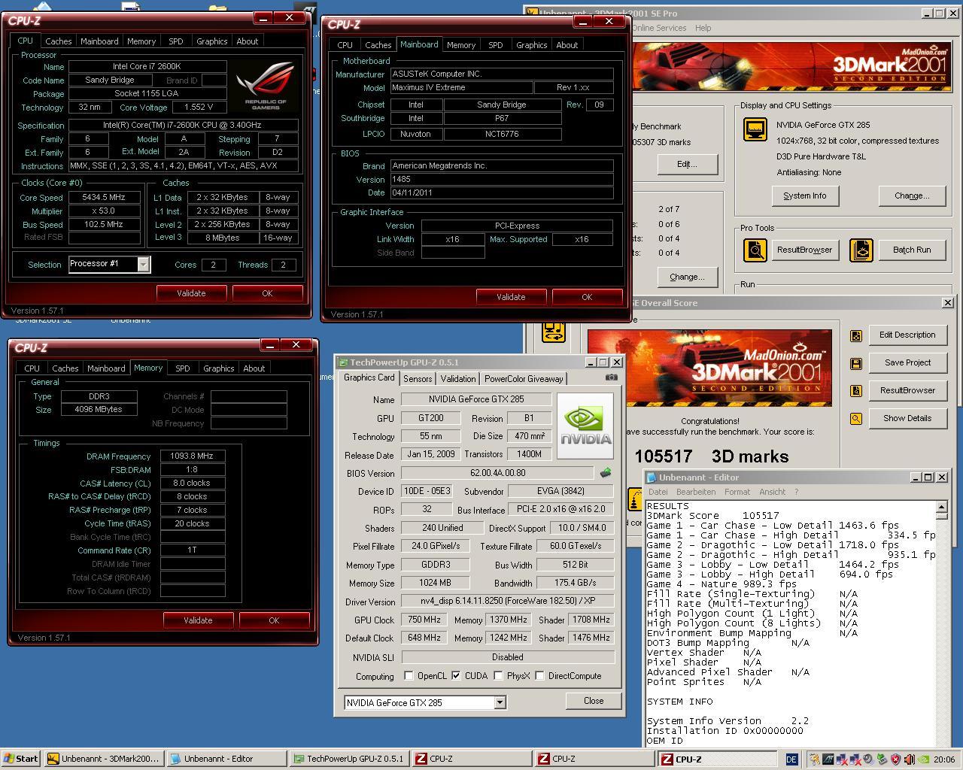This screenshot has height=770, width=963.
Task: Open the Datei menu in Editor
Action: 658,492
